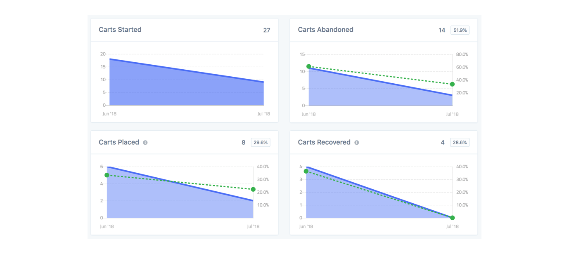
Task: Click the July green data point in Carts Abandoned
Action: pyautogui.click(x=452, y=84)
